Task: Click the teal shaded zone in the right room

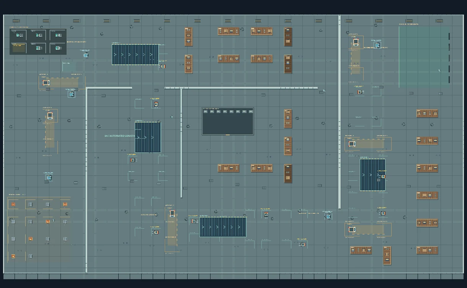Action: point(424,56)
